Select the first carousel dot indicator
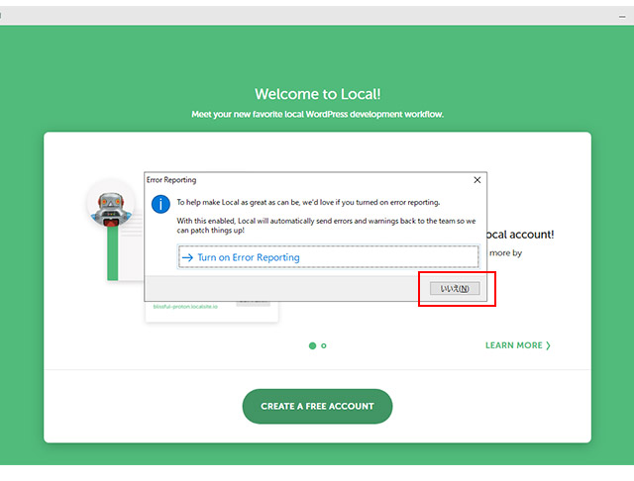The height and width of the screenshot is (481, 634). (x=312, y=345)
